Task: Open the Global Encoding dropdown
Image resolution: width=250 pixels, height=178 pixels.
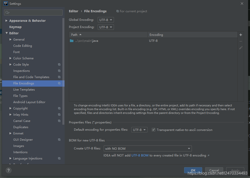Action: click(106, 20)
